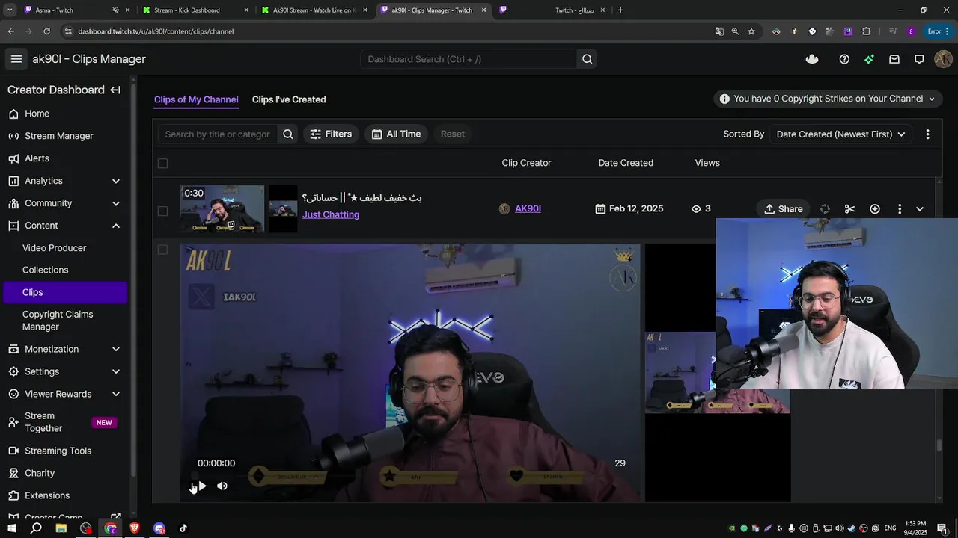This screenshot has height=538, width=958.
Task: Collapse the first clip row chevron
Action: [920, 209]
